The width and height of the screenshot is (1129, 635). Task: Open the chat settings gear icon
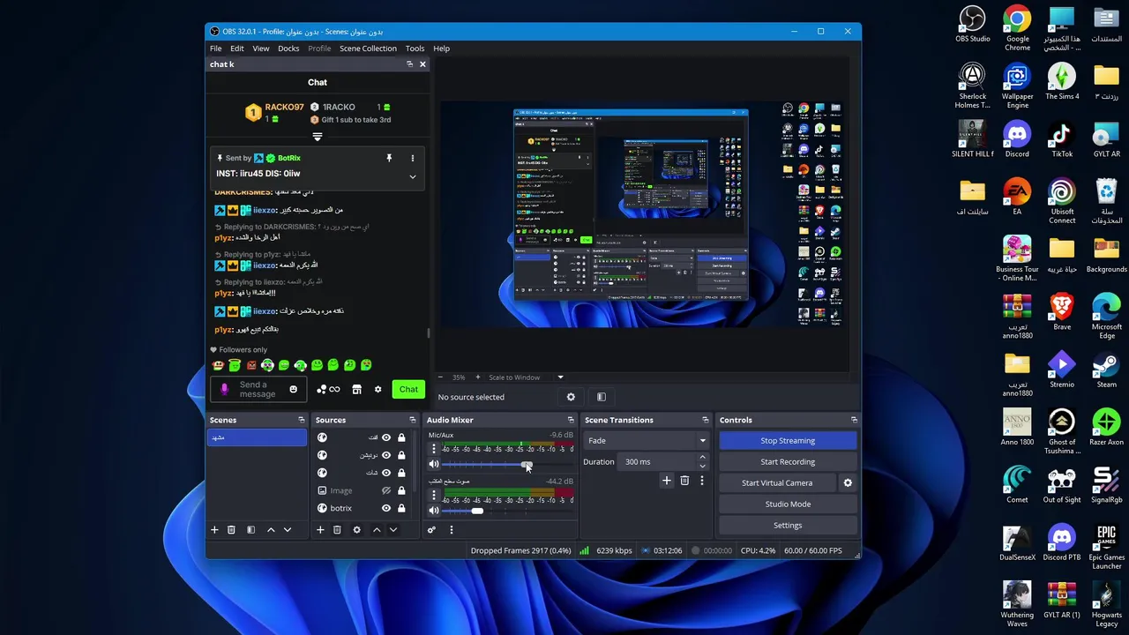[x=378, y=390]
